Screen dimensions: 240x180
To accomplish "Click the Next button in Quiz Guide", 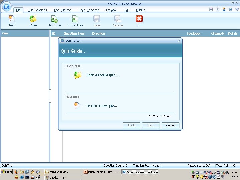I will (x=151, y=125).
